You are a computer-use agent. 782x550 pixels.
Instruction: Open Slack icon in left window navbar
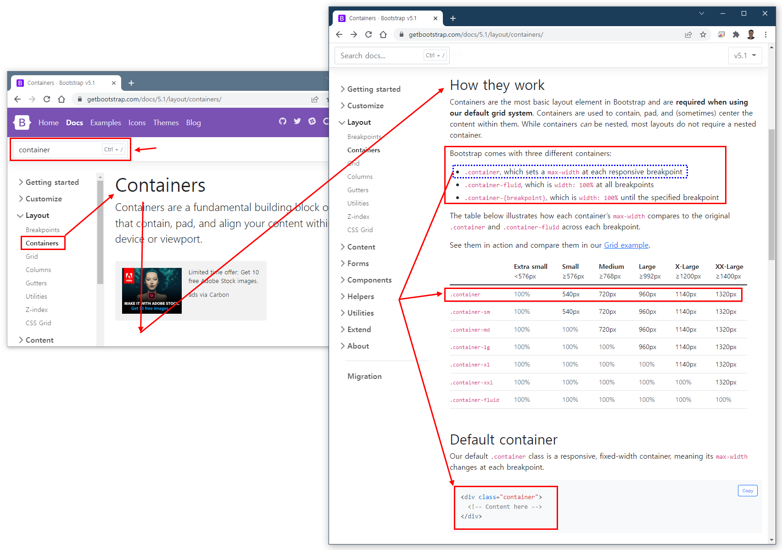point(312,121)
